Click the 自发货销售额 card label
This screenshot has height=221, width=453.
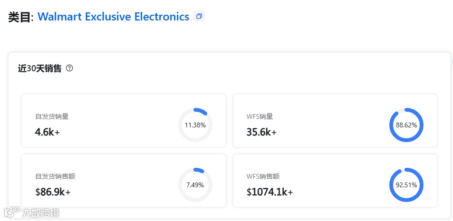point(55,176)
